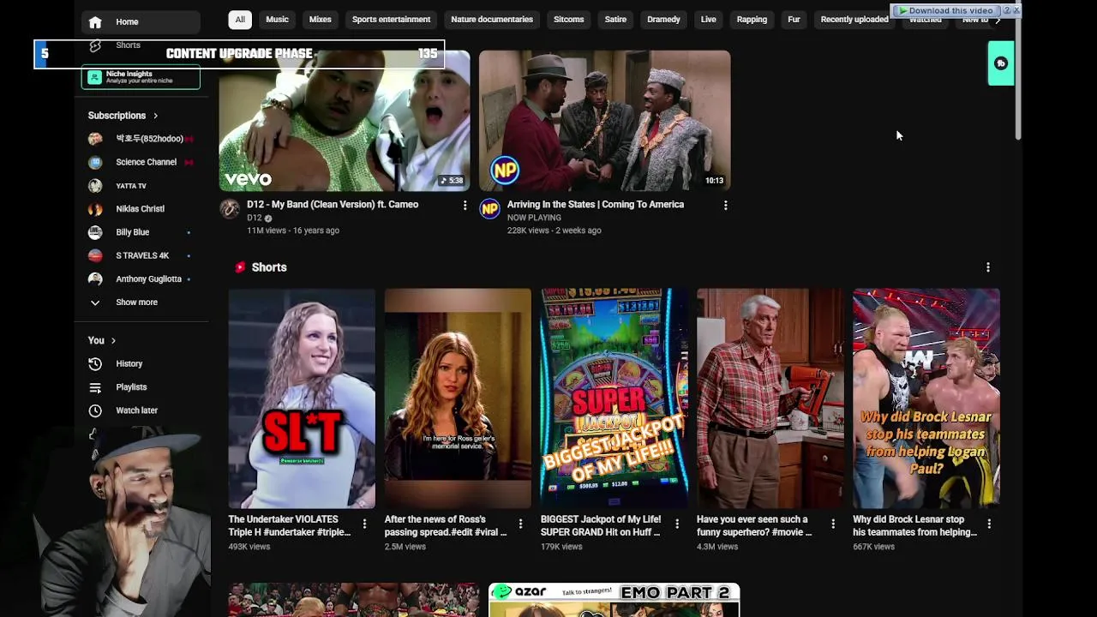Play the Coming To America video thumbnail

(605, 121)
